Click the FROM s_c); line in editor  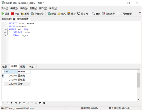coord(21,35)
